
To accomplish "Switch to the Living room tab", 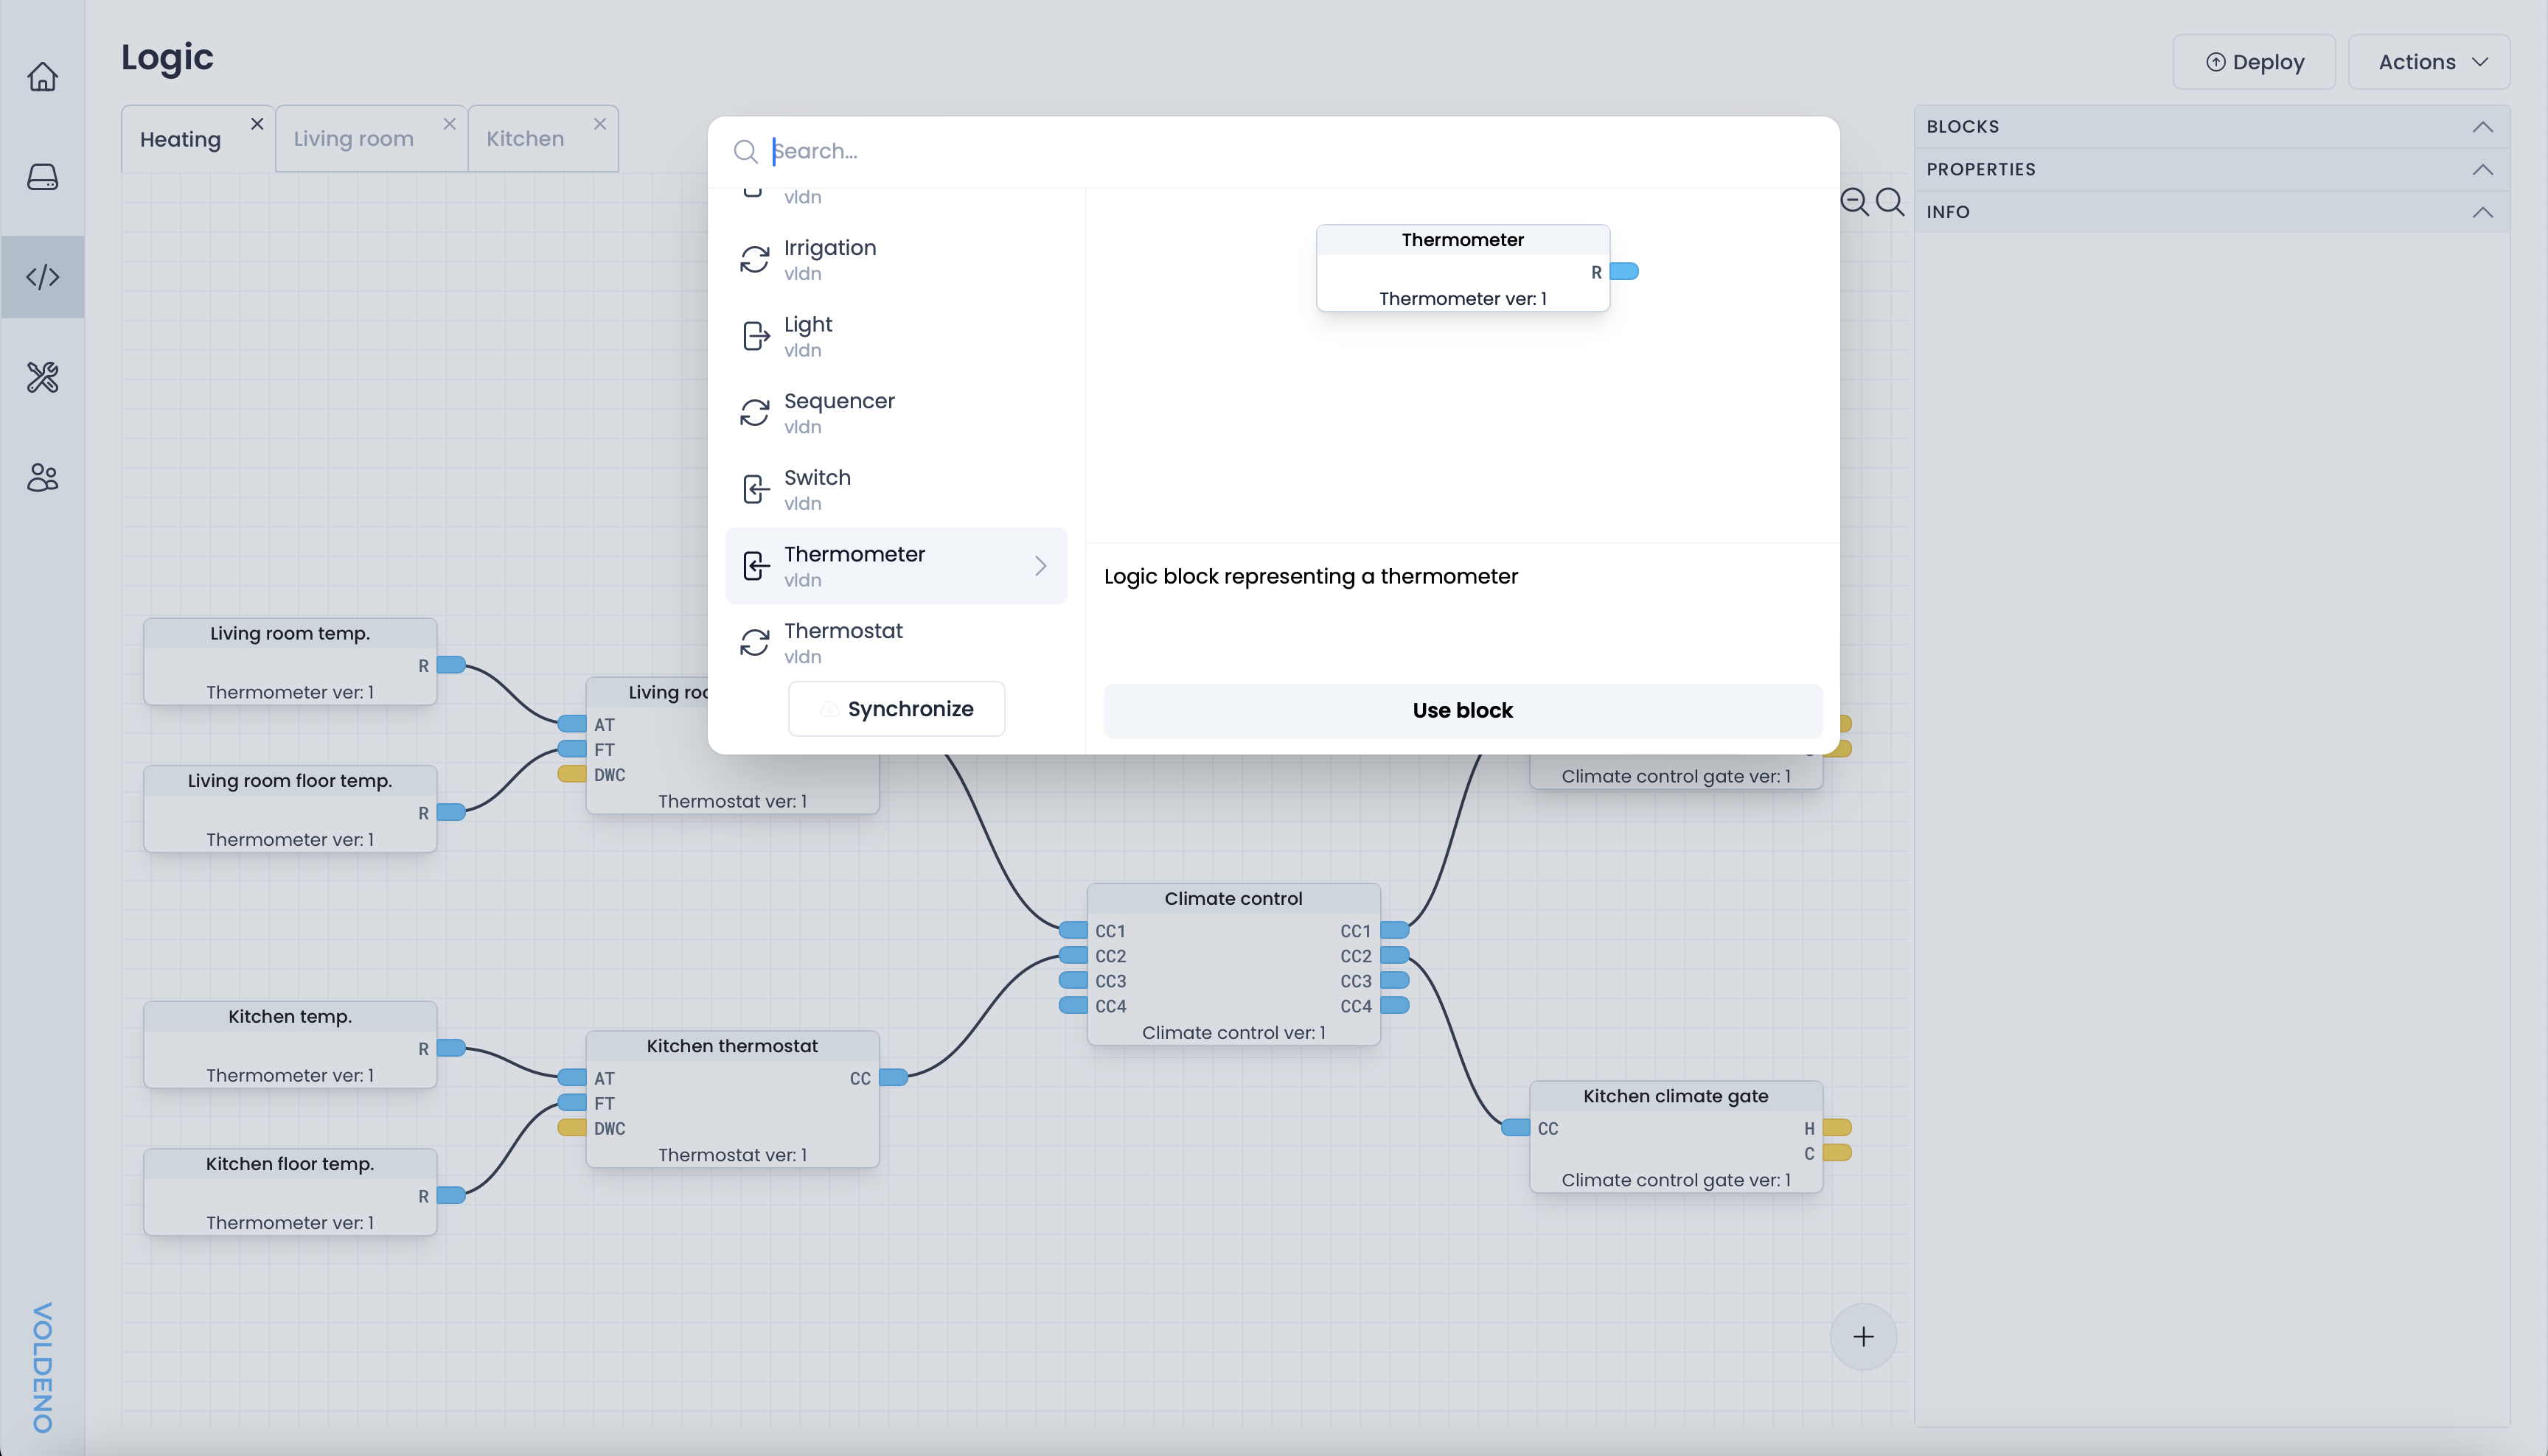I will click(354, 139).
